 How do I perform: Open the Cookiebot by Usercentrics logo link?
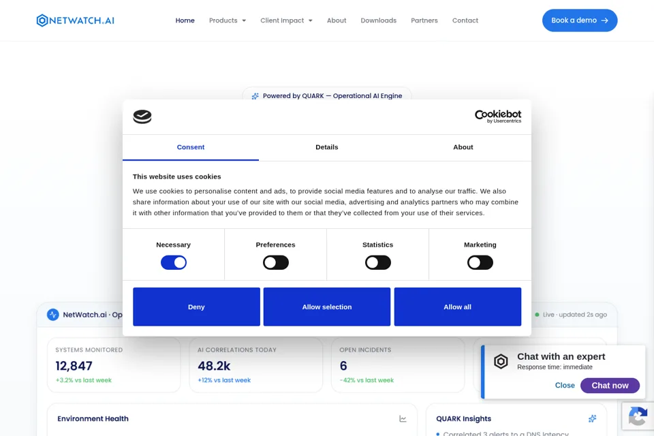click(x=498, y=116)
